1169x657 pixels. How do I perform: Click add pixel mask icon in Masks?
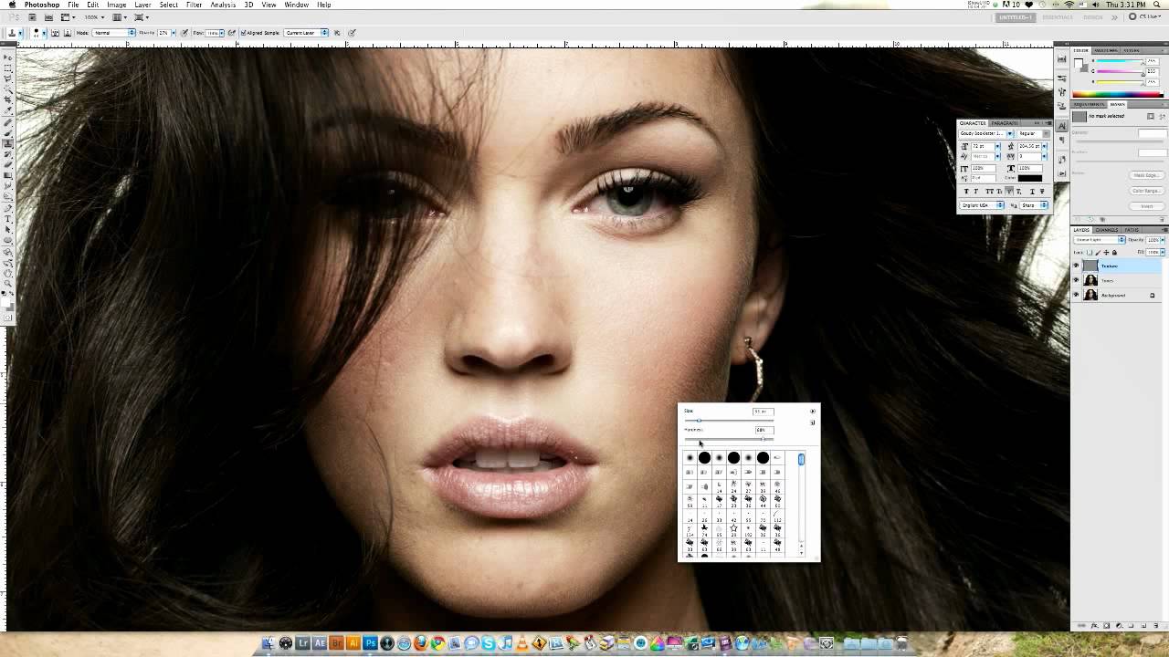[1151, 116]
